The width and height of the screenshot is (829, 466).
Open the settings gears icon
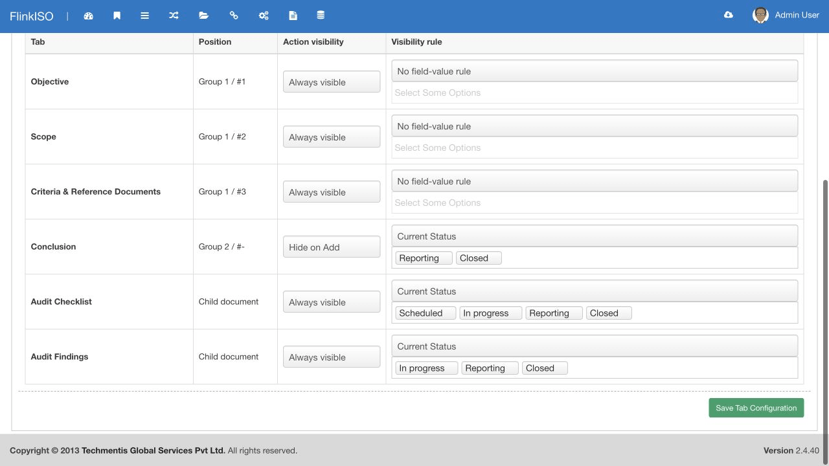click(x=264, y=16)
